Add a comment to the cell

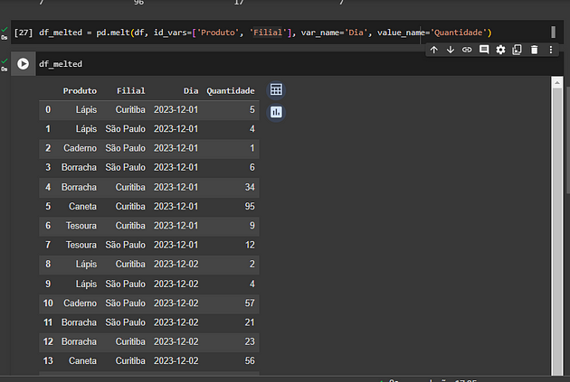pyautogui.click(x=484, y=50)
